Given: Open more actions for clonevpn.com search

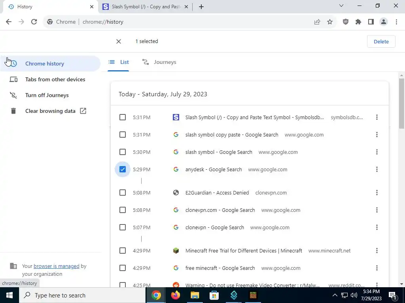Looking at the screenshot, I should 377,210.
